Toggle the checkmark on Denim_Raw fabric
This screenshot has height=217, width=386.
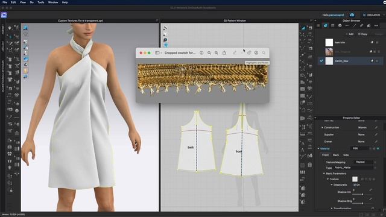tap(321, 61)
